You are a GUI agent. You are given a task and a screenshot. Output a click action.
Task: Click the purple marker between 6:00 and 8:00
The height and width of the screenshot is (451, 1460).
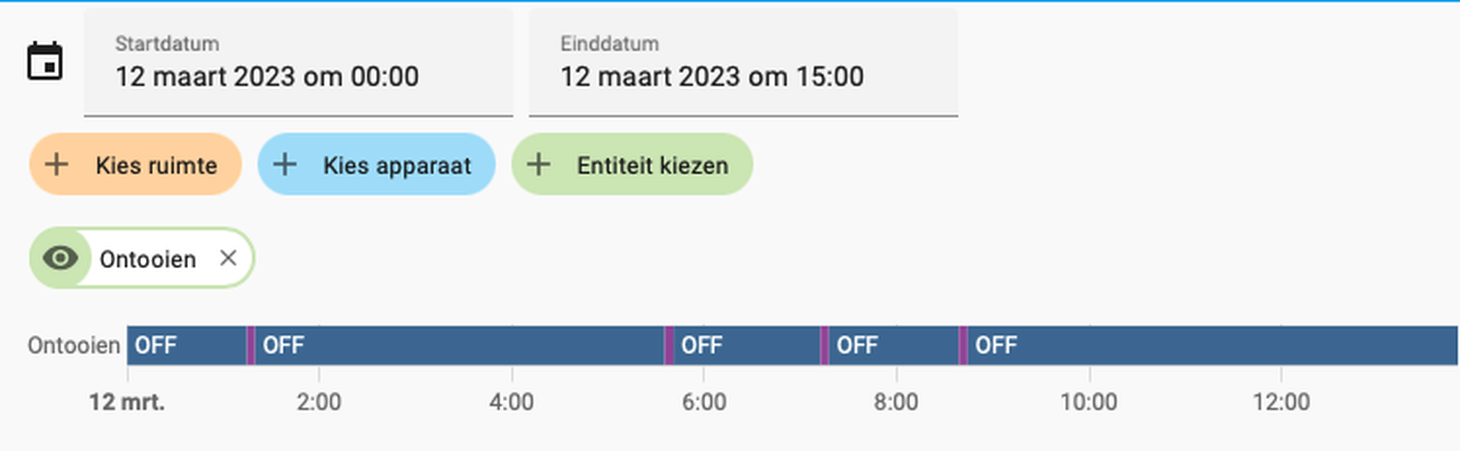[825, 345]
